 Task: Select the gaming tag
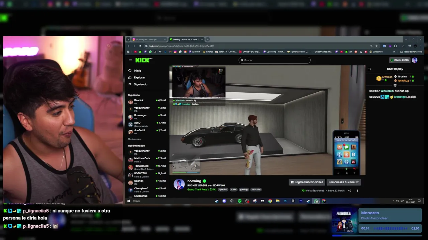pyautogui.click(x=244, y=189)
